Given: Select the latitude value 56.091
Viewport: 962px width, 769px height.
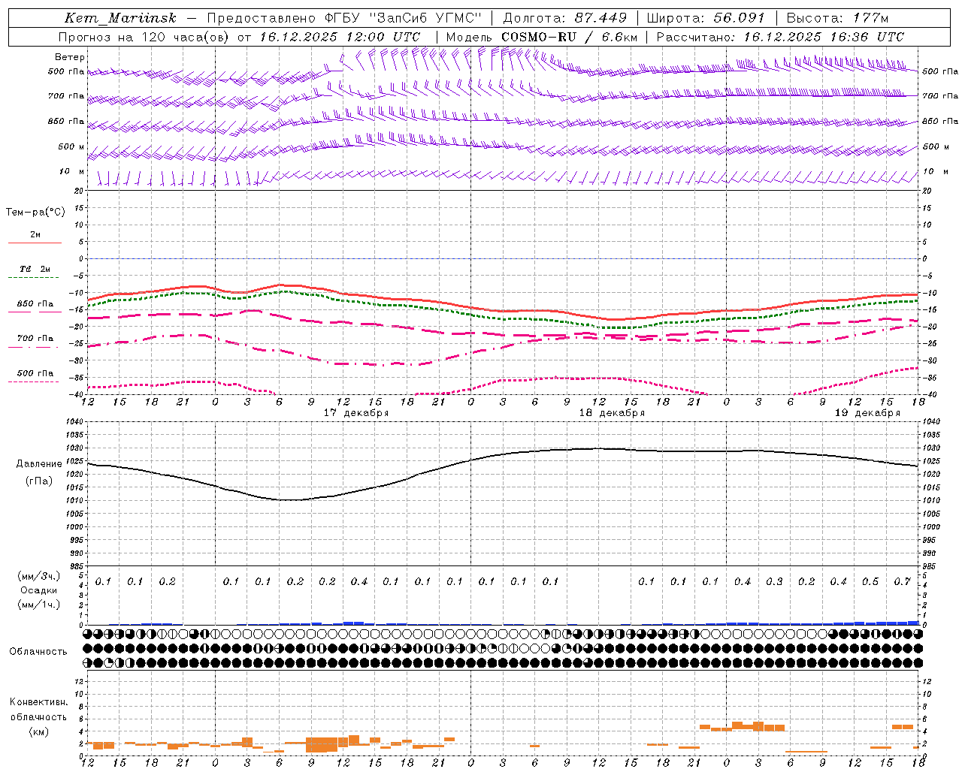Looking at the screenshot, I should pos(739,18).
